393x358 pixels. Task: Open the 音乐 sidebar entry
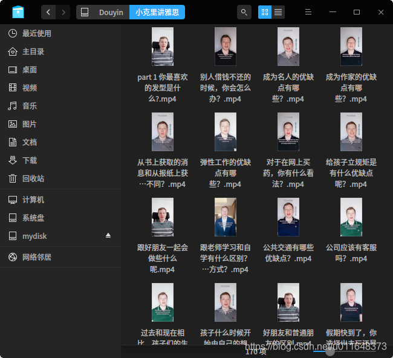(x=60, y=106)
